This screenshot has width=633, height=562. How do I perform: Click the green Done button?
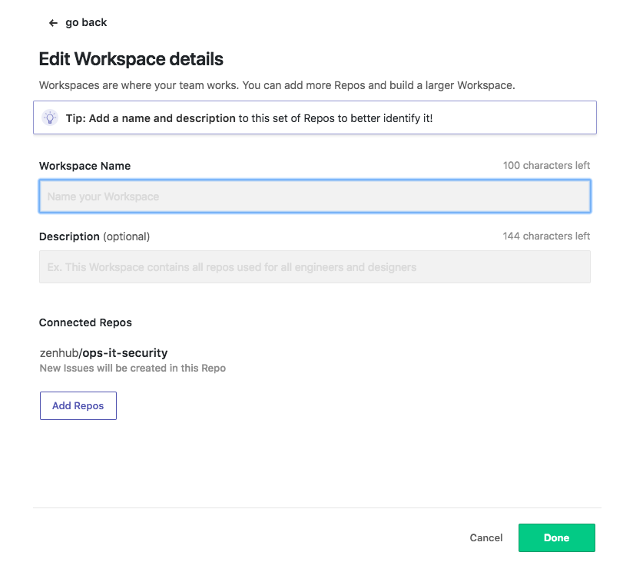[557, 537]
